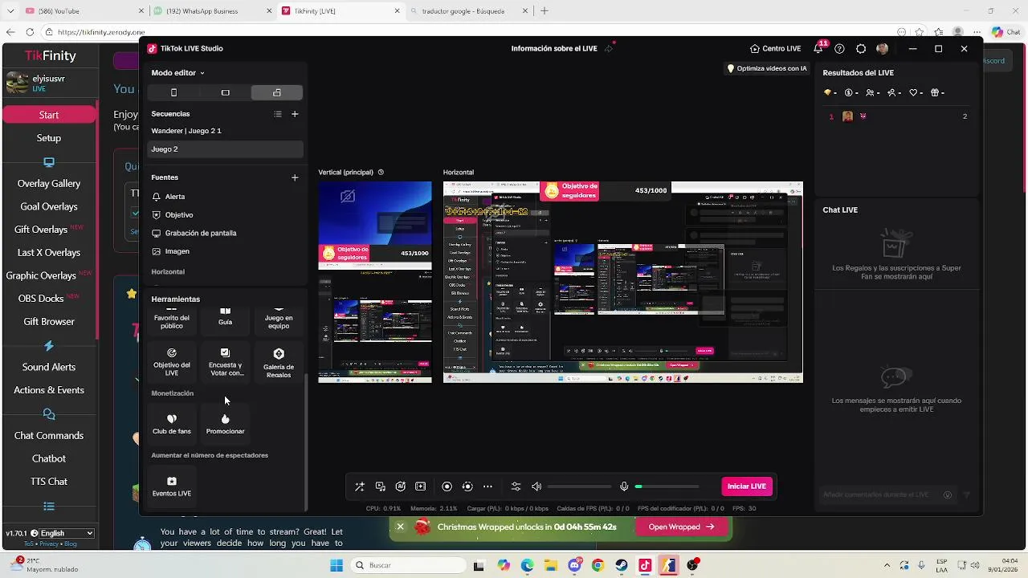Click the Iniciar LIVE button

(x=747, y=486)
